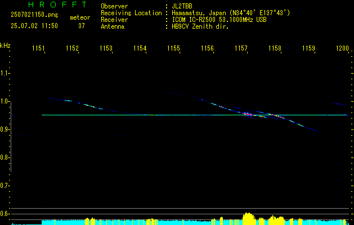
Task: Click the horizontal cyan carrier line
Action: (x=195, y=115)
